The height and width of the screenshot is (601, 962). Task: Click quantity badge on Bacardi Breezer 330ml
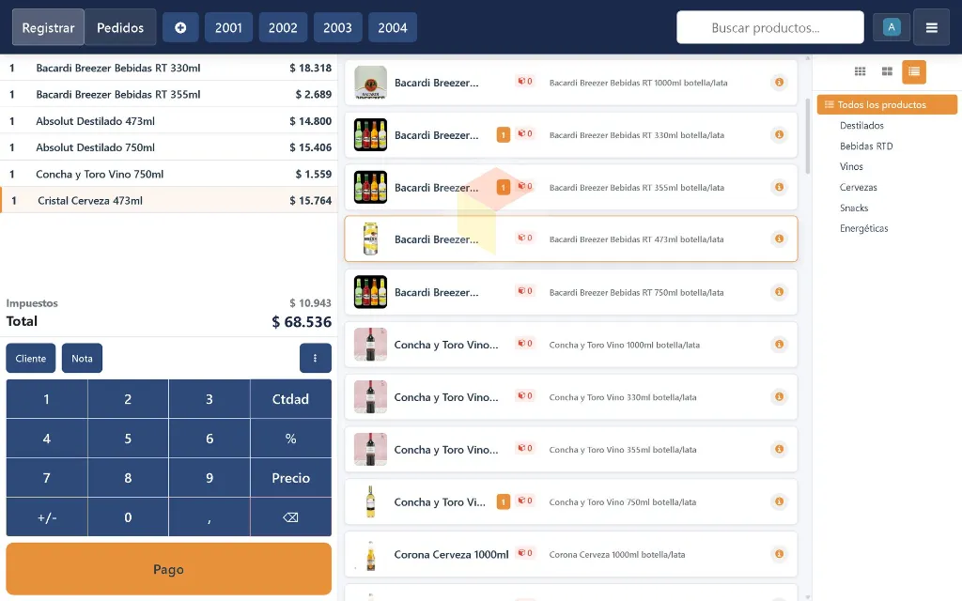504,134
